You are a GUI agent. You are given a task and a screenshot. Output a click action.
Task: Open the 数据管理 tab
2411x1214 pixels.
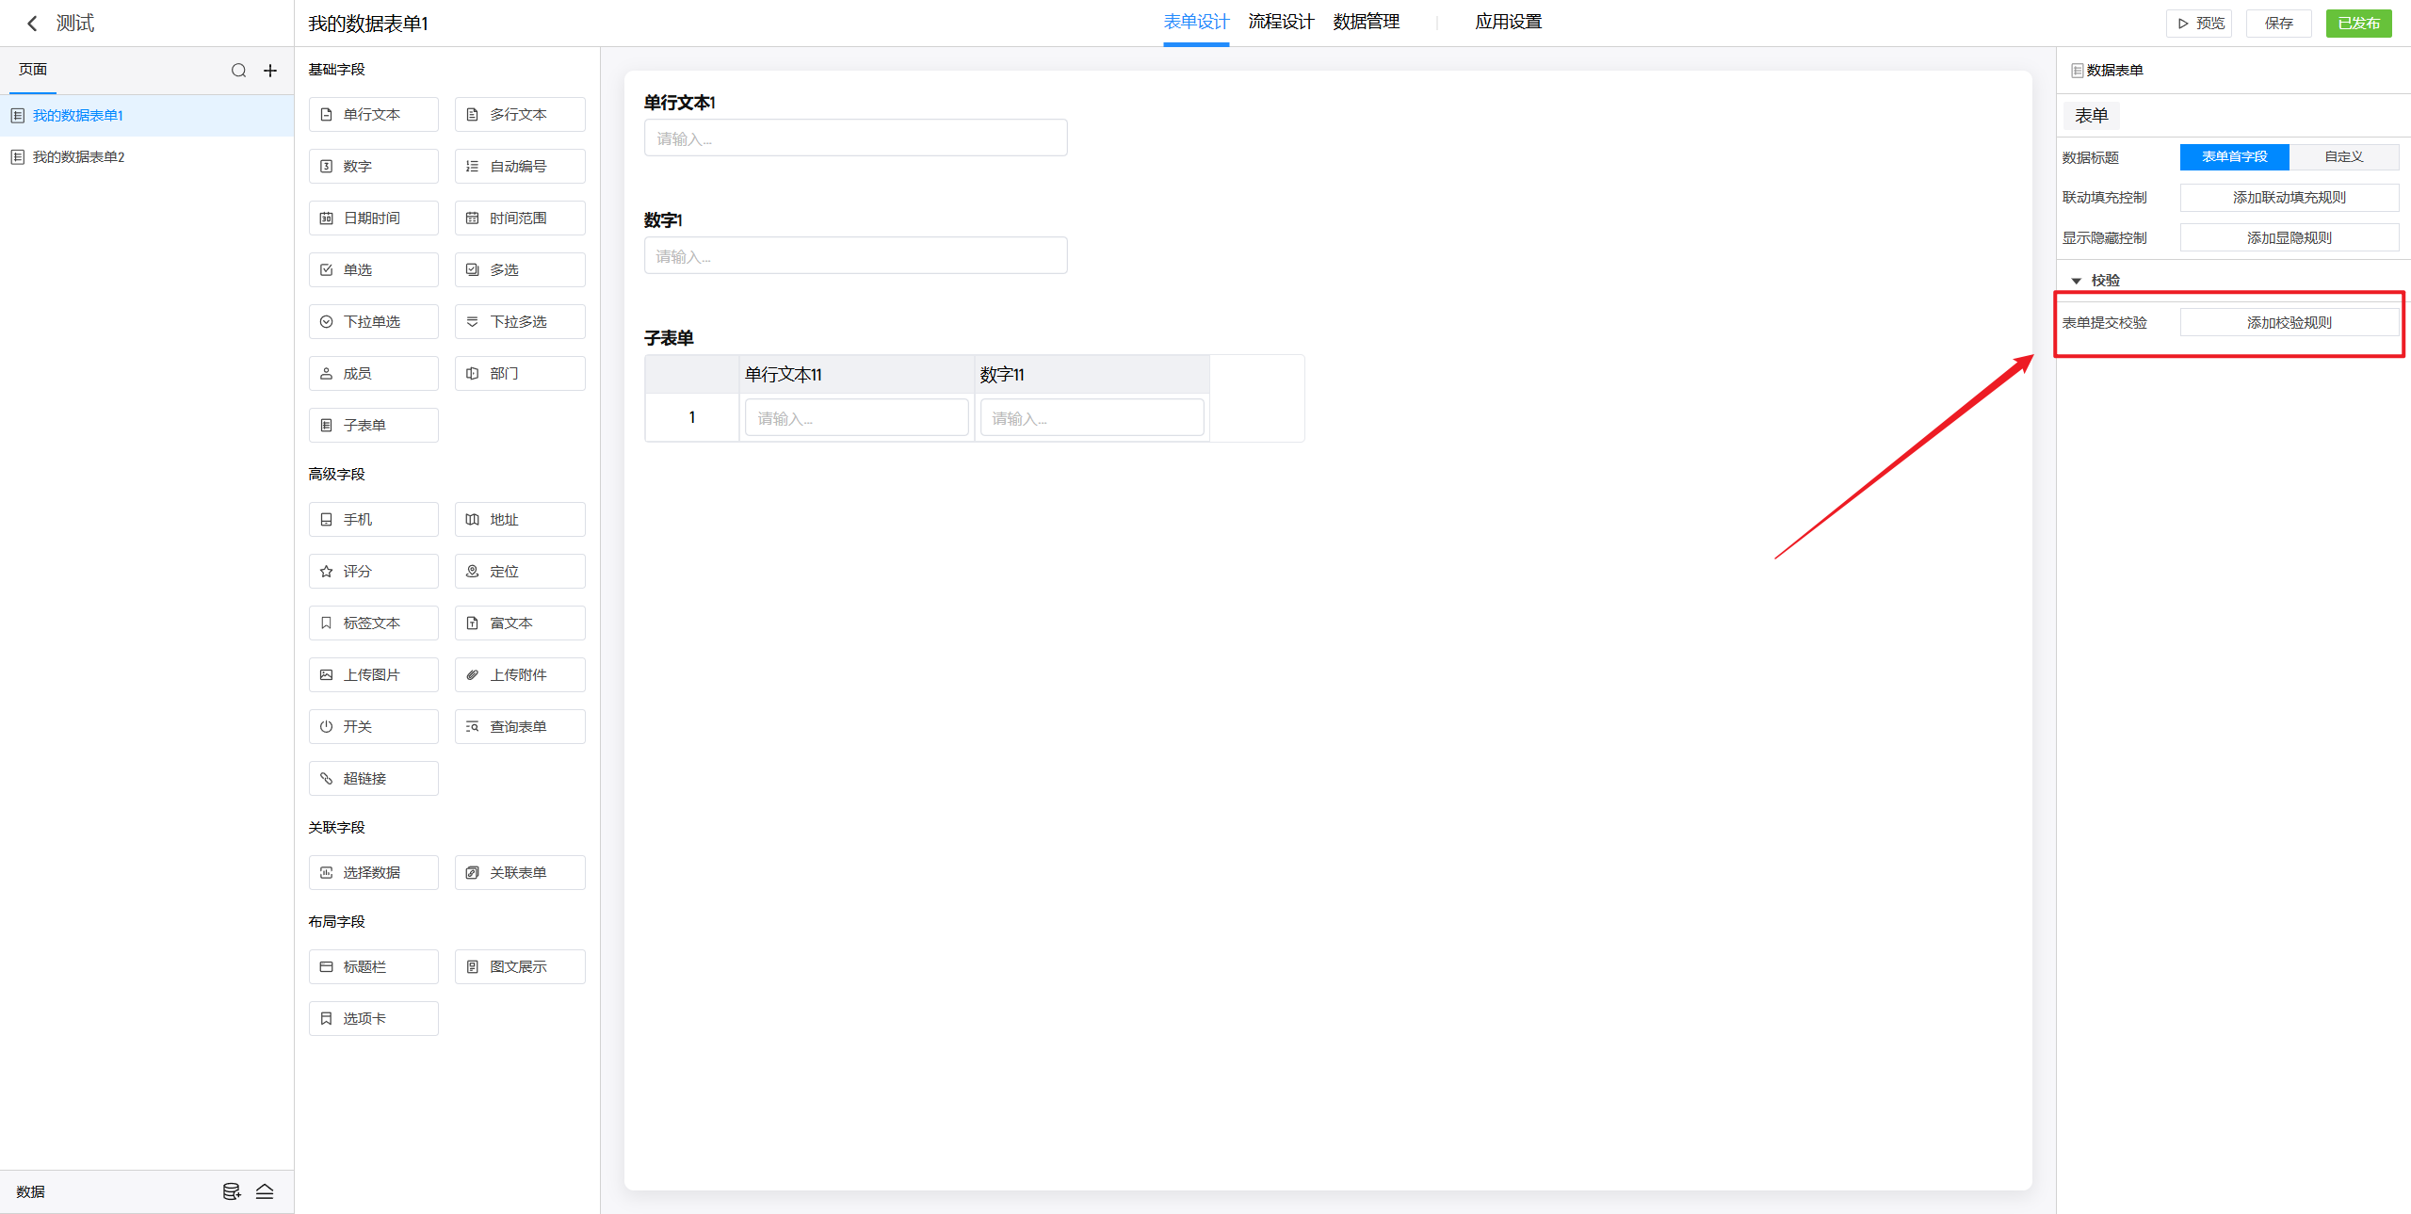[1366, 22]
